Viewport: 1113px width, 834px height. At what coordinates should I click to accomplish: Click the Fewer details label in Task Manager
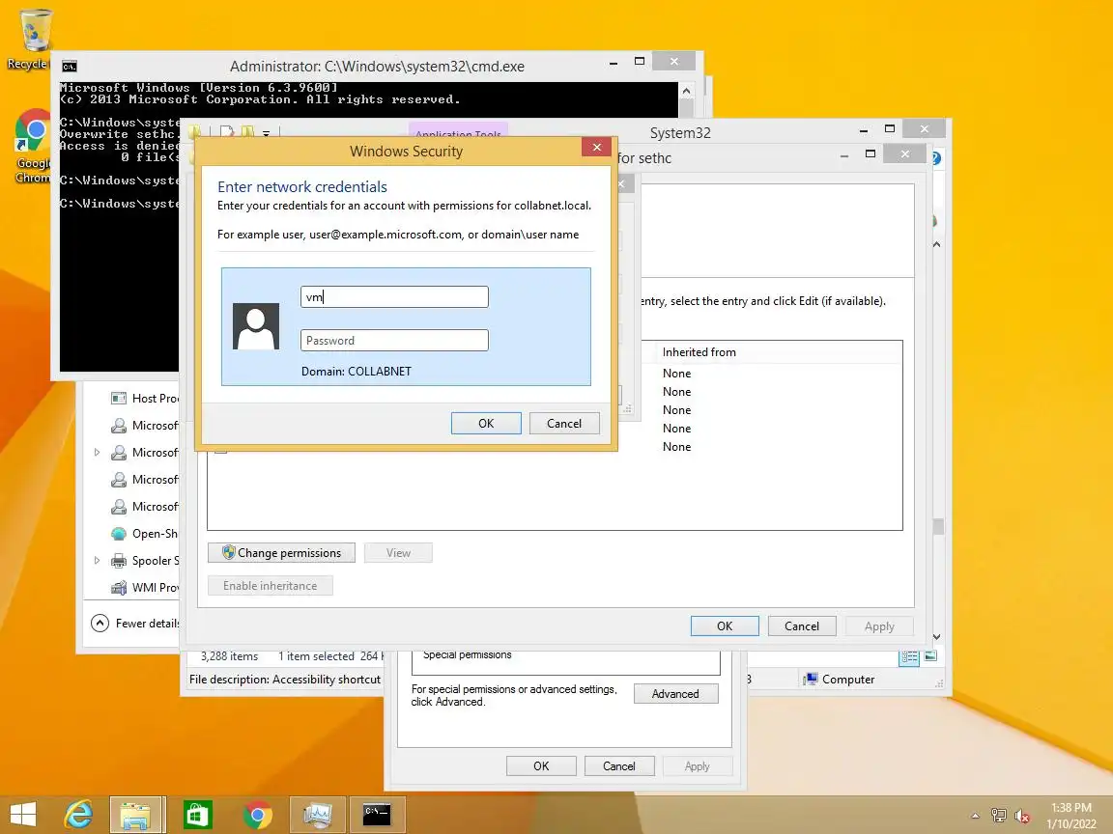(x=146, y=624)
